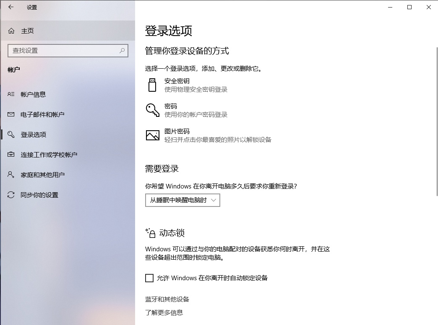Select the 图片密码 sign-in option

[x=209, y=135]
